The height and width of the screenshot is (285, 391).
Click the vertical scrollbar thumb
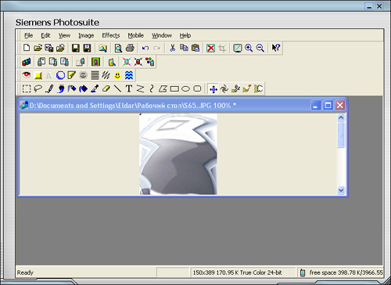(x=341, y=135)
